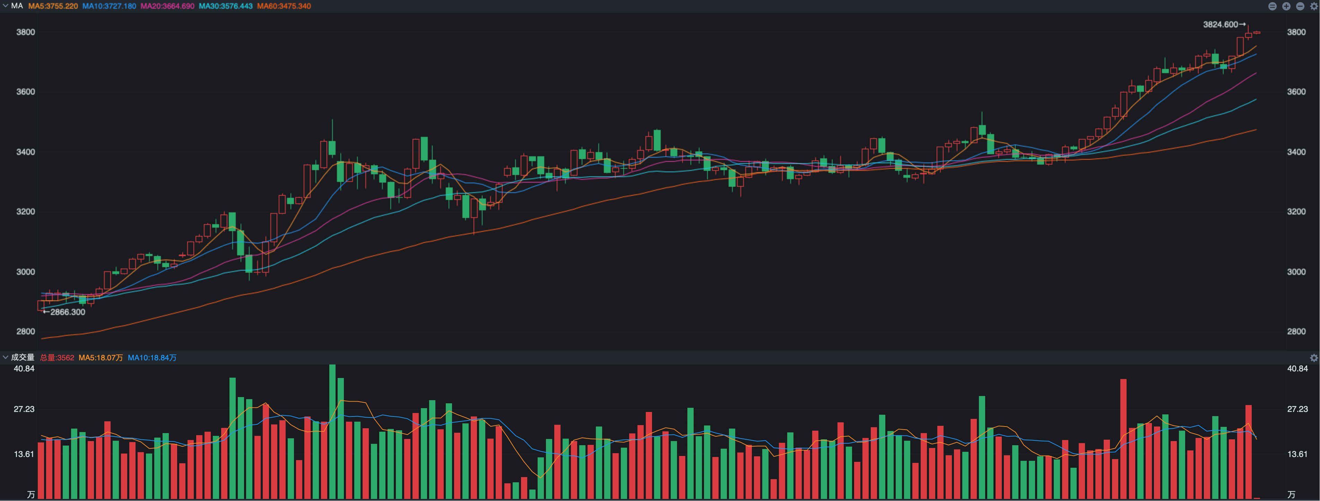Viewport: 1320px width, 501px height.
Task: Click the MA20:3664.690 legend value
Action: [167, 6]
